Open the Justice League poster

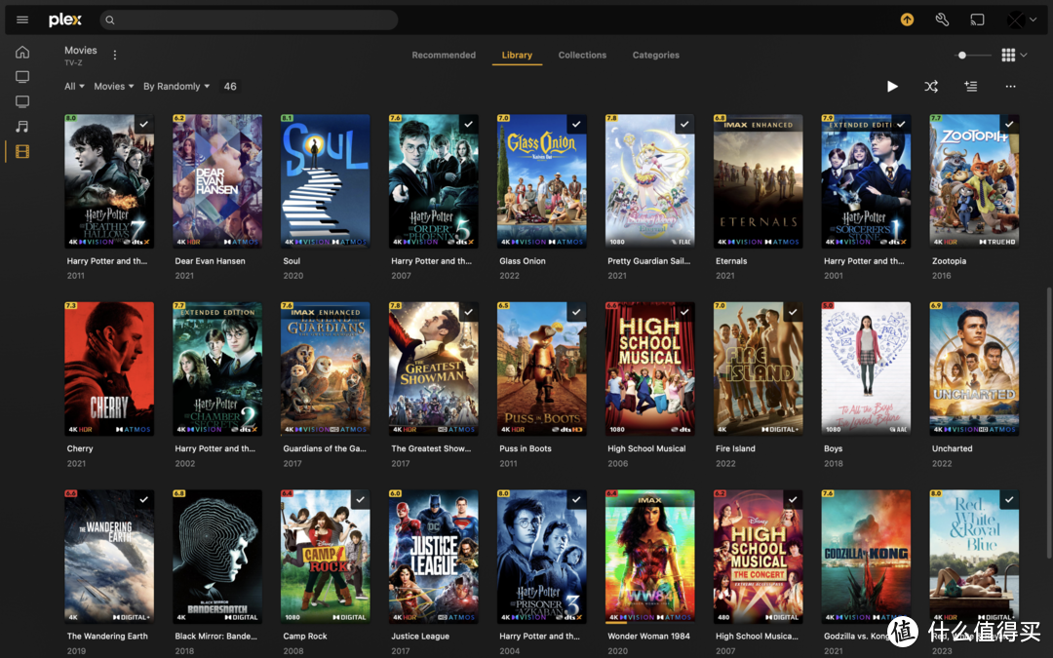pyautogui.click(x=433, y=556)
